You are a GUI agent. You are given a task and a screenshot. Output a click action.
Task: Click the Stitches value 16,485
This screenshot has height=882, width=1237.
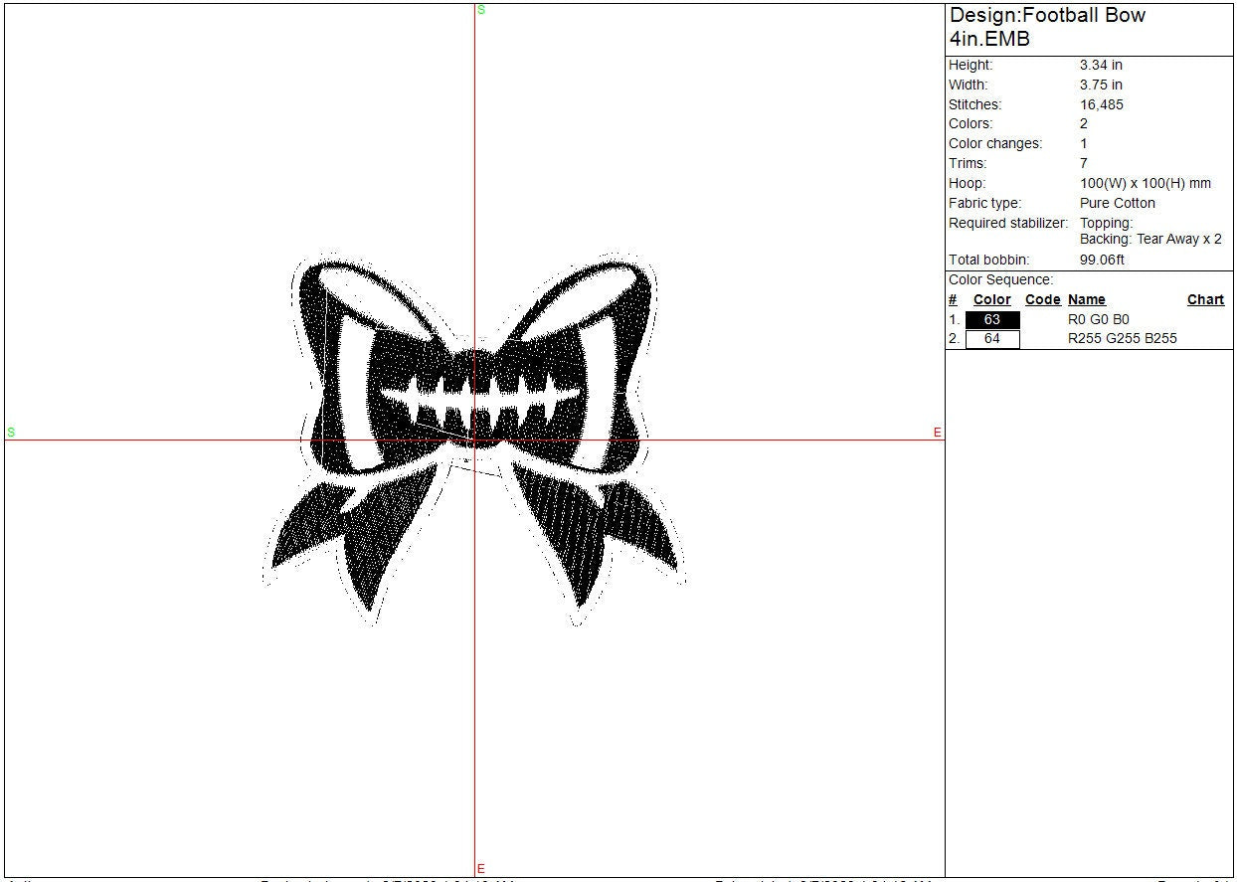coord(1102,104)
